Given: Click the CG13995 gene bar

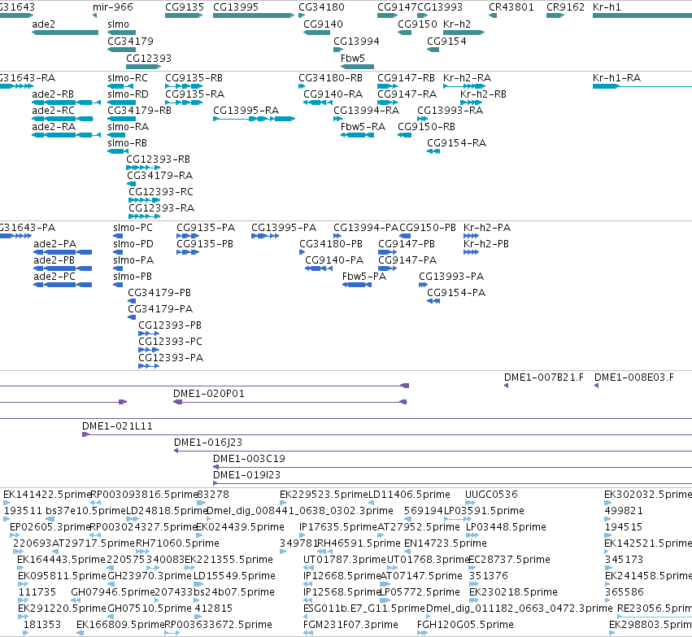Looking at the screenshot, I should (254, 15).
